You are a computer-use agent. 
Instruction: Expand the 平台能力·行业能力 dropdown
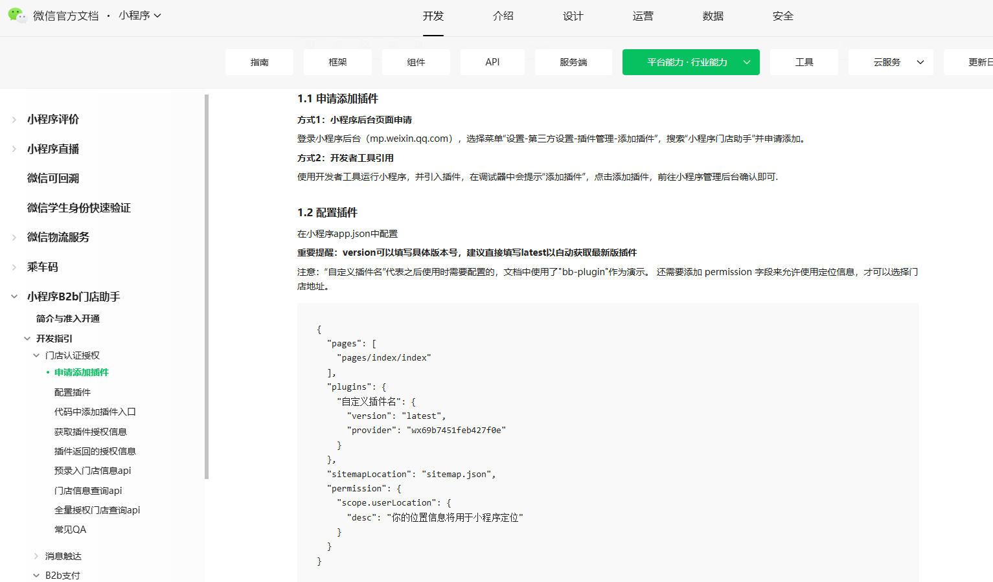click(x=691, y=62)
